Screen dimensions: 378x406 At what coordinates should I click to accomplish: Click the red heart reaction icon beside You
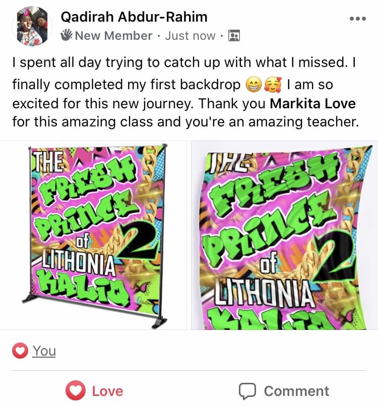pyautogui.click(x=20, y=351)
